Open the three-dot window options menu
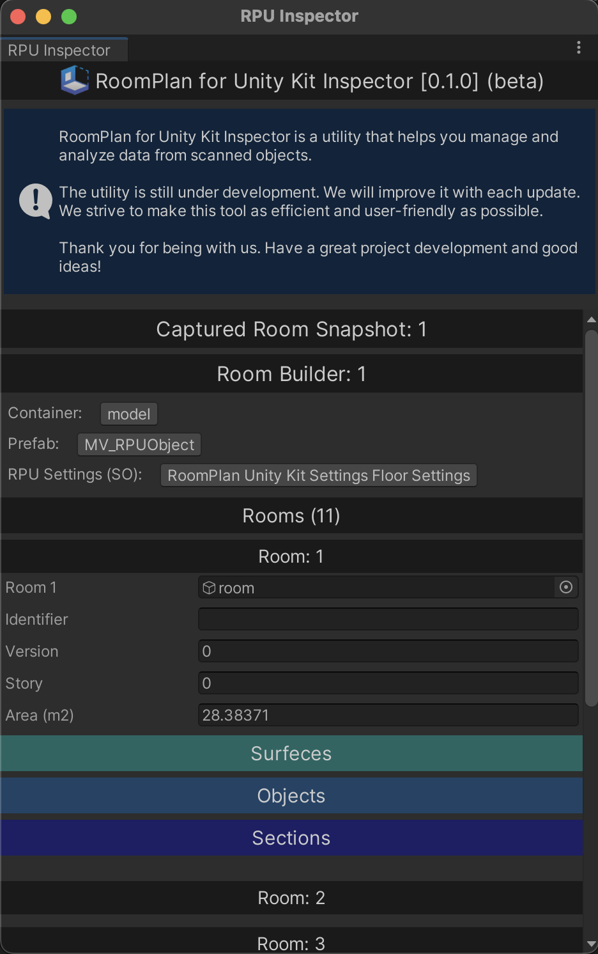 [x=579, y=48]
